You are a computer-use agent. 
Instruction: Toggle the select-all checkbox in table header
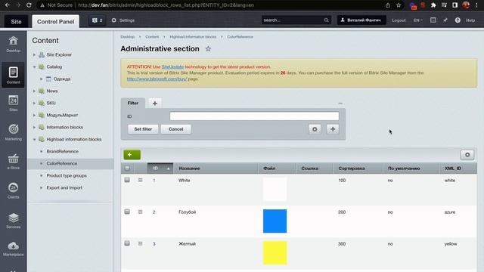(x=127, y=168)
